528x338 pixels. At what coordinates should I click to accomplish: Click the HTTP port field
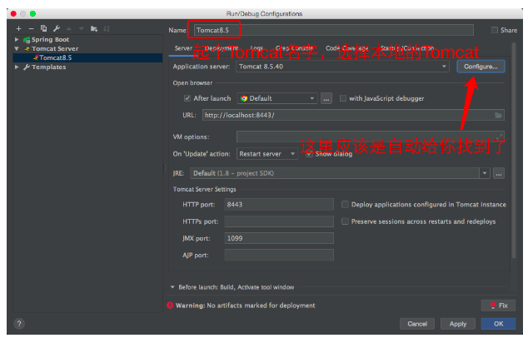(x=279, y=205)
